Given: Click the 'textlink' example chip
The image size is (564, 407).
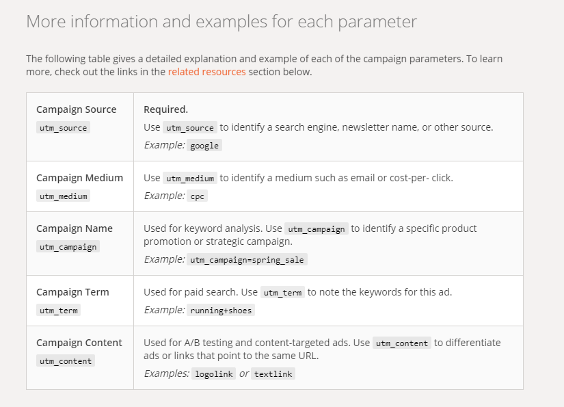Looking at the screenshot, I should [x=273, y=374].
